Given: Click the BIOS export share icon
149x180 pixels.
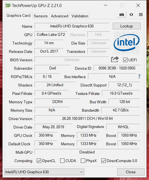Looking at the screenshot, I should pos(115,59).
